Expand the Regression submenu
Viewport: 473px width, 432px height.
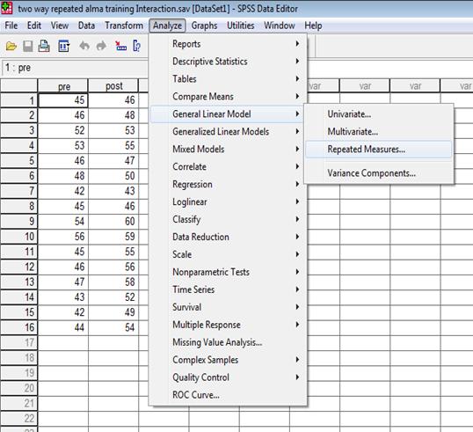(x=229, y=184)
